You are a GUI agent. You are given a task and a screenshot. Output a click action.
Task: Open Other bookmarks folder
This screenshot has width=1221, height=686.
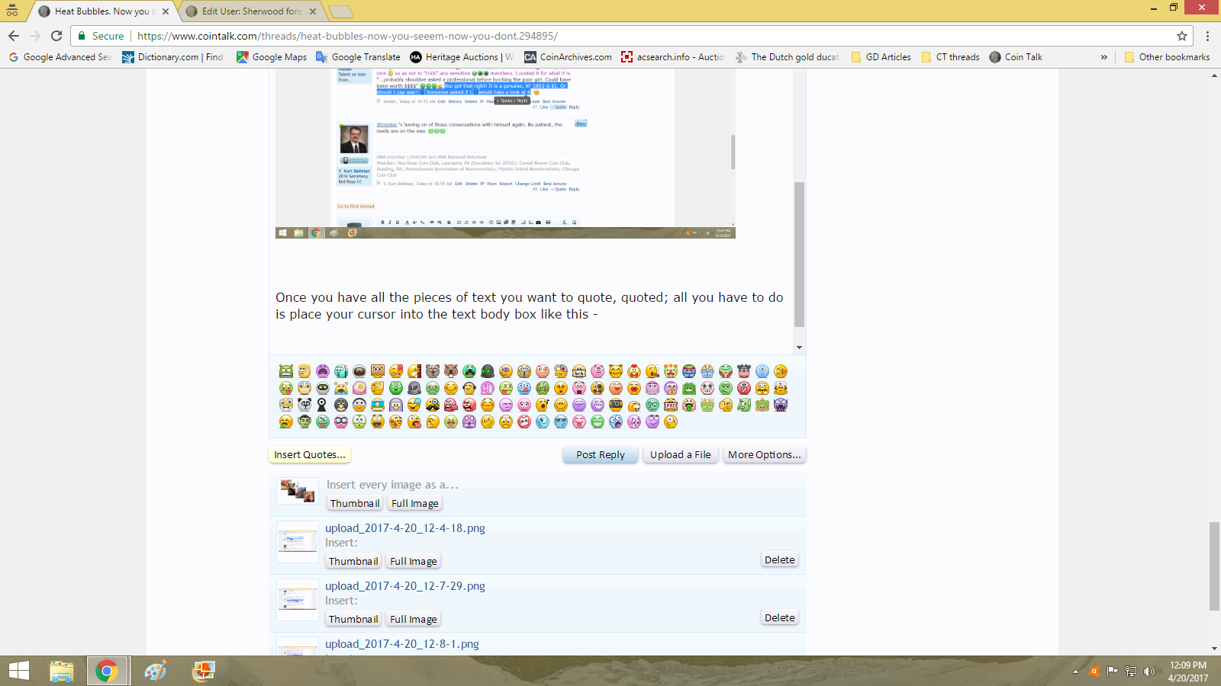1167,57
